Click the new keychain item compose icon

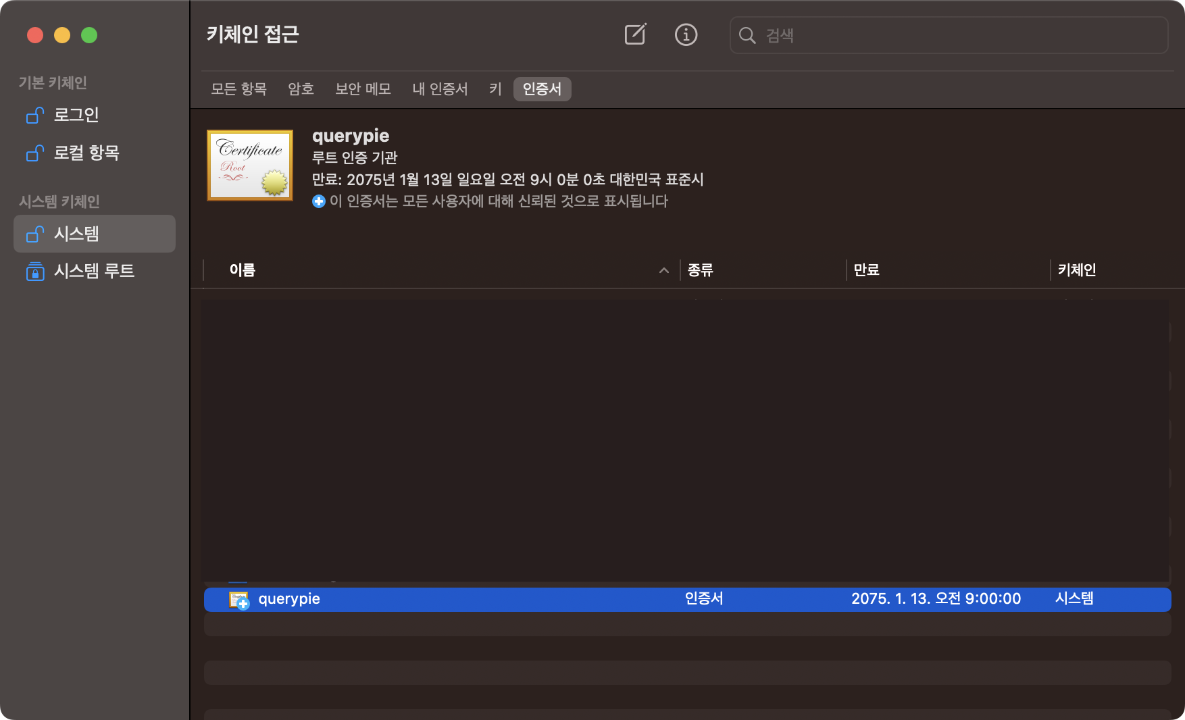pyautogui.click(x=634, y=35)
